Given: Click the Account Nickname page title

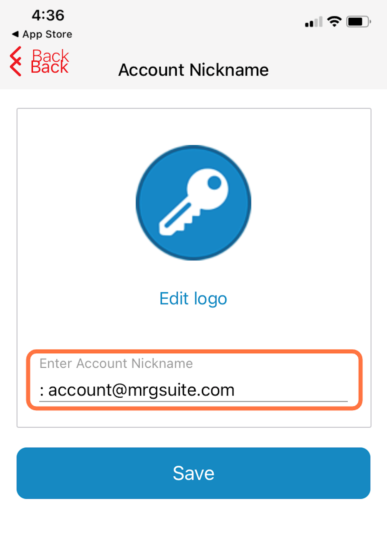Looking at the screenshot, I should pyautogui.click(x=193, y=70).
